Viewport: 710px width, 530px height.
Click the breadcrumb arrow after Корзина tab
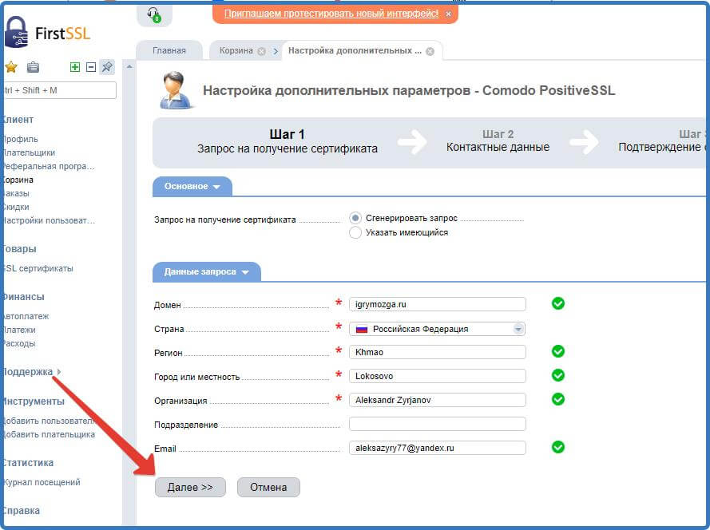tap(276, 51)
